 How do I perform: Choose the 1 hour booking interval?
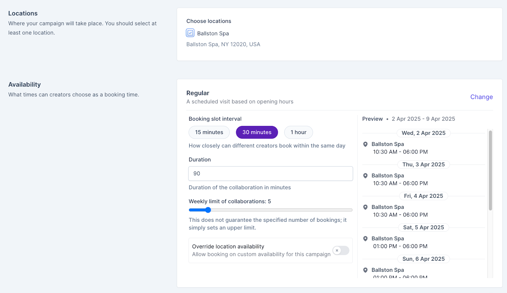(298, 132)
